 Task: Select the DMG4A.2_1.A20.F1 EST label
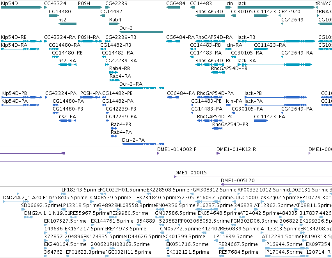[x=25, y=198]
